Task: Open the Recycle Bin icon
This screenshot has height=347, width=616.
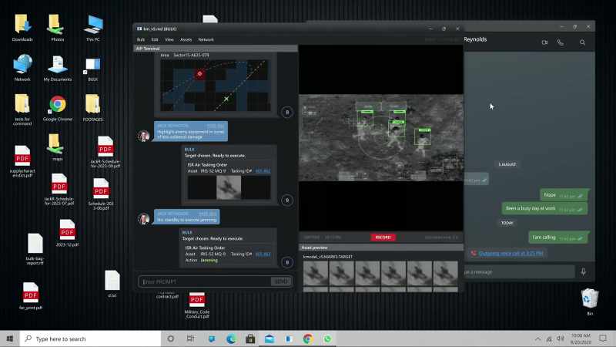Action: (x=590, y=301)
